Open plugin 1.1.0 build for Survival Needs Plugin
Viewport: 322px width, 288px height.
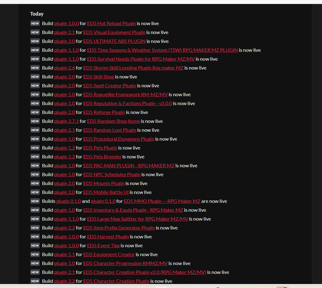[x=66, y=59]
